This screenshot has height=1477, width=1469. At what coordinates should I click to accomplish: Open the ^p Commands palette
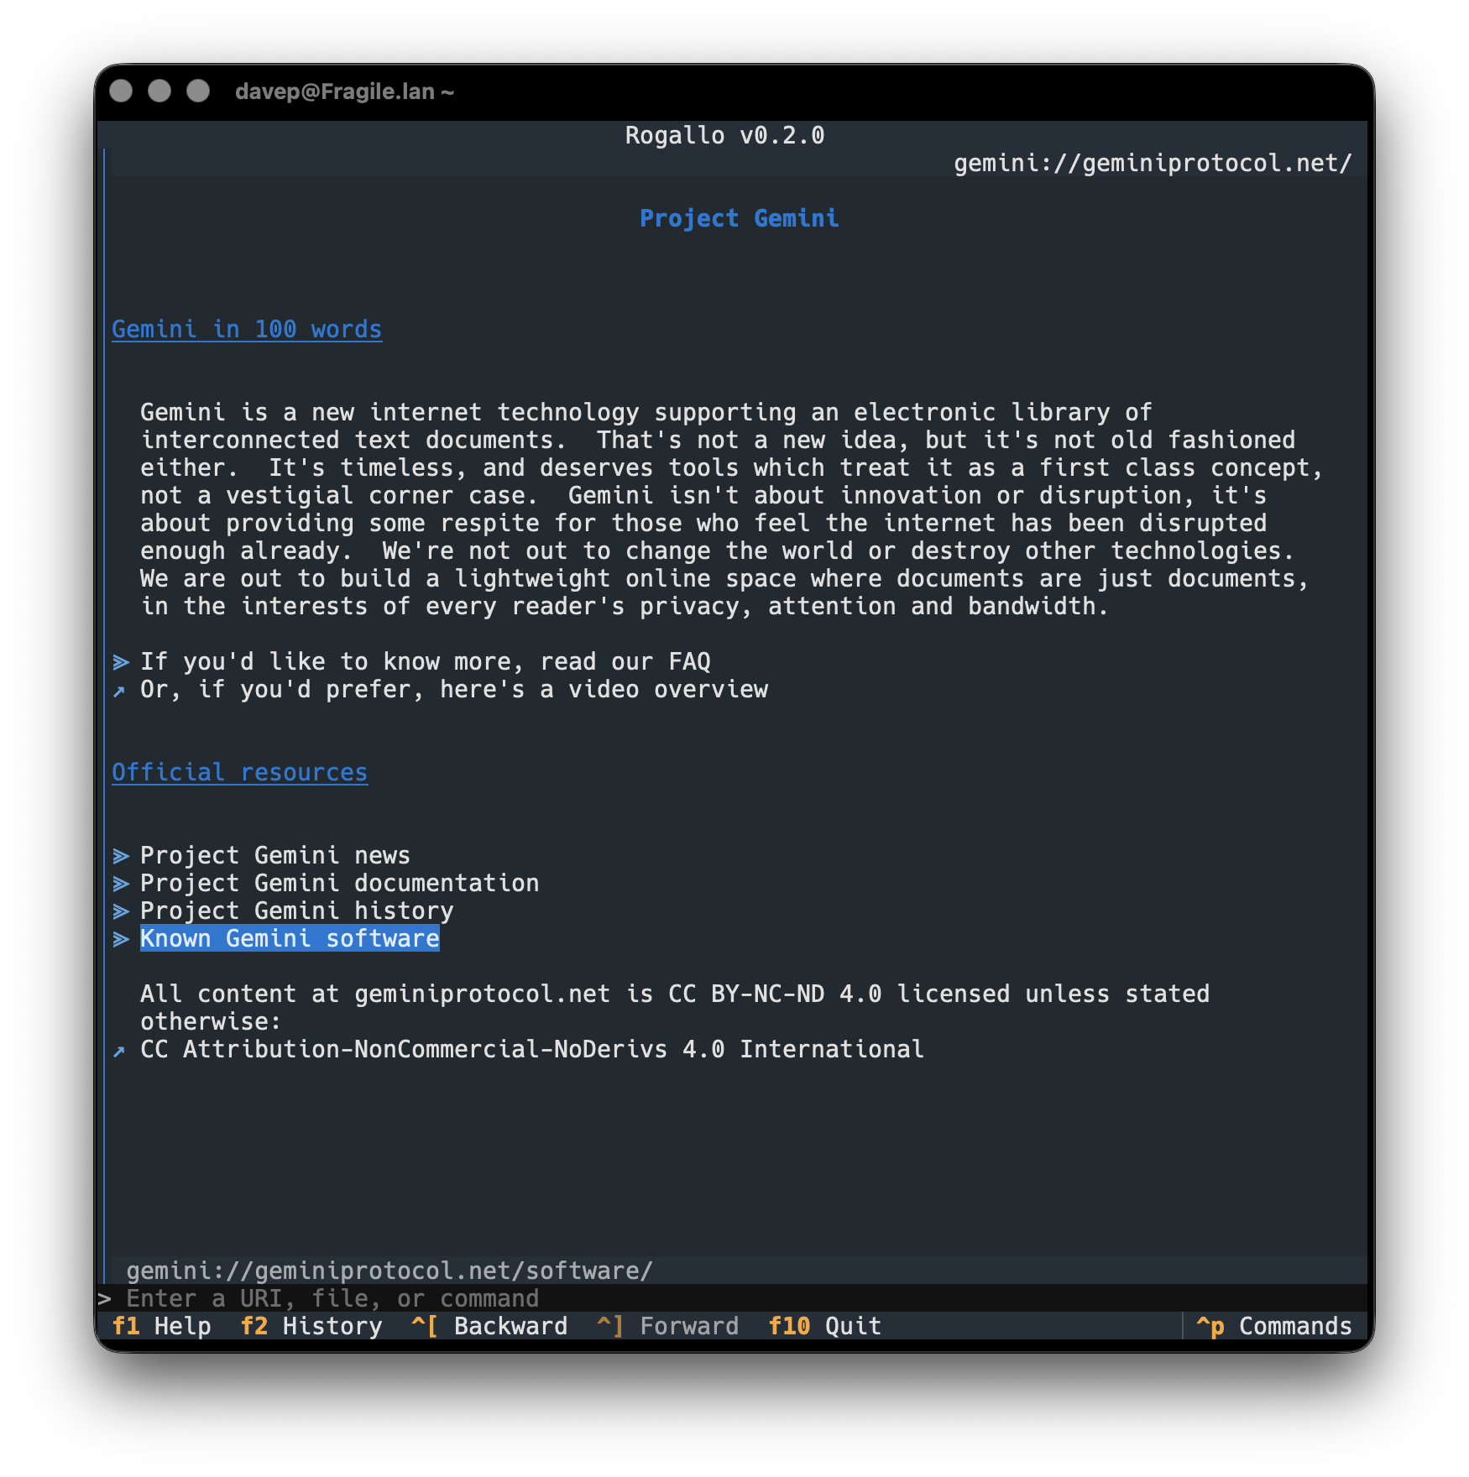pos(1273,1326)
